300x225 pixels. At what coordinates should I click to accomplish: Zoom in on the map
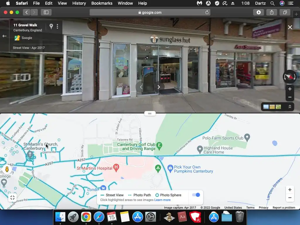(290, 190)
